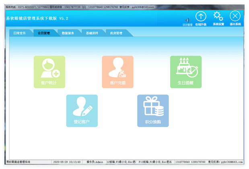
Task: Open the 基础资料 tab
Action: 92,33
